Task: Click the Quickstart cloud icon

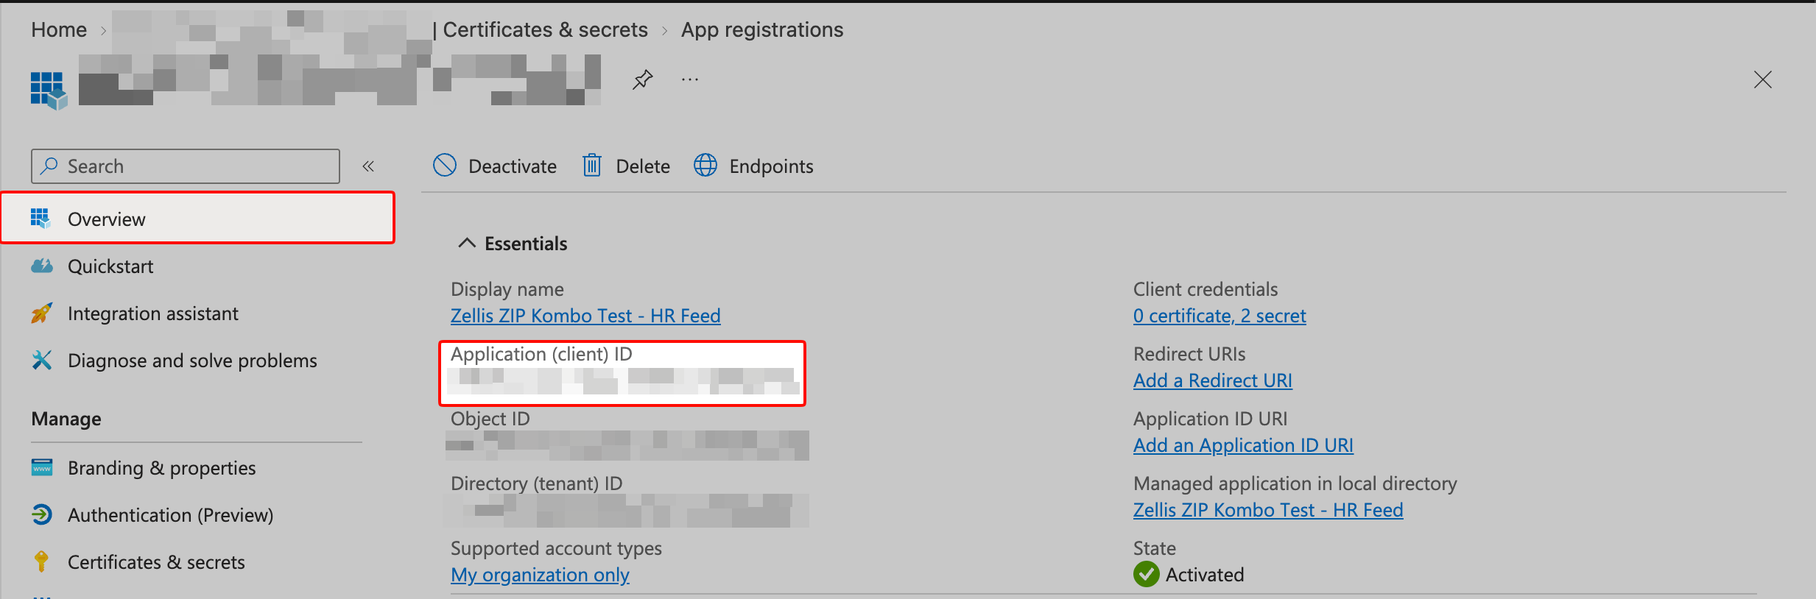Action: click(42, 266)
